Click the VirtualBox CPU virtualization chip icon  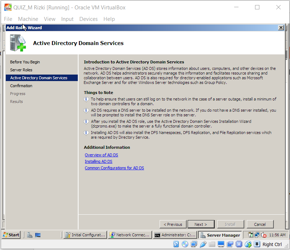[x=239, y=244]
